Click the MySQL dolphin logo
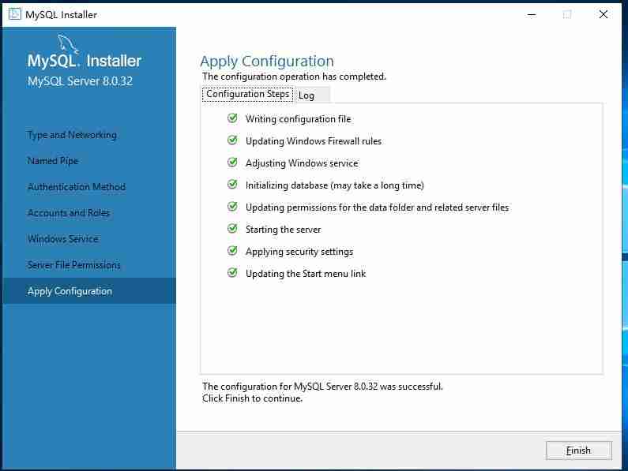Screen dimensions: 628x471 pyautogui.click(x=67, y=43)
